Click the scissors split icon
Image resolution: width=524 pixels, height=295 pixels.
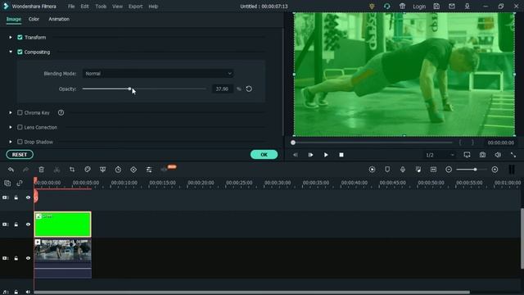56,170
